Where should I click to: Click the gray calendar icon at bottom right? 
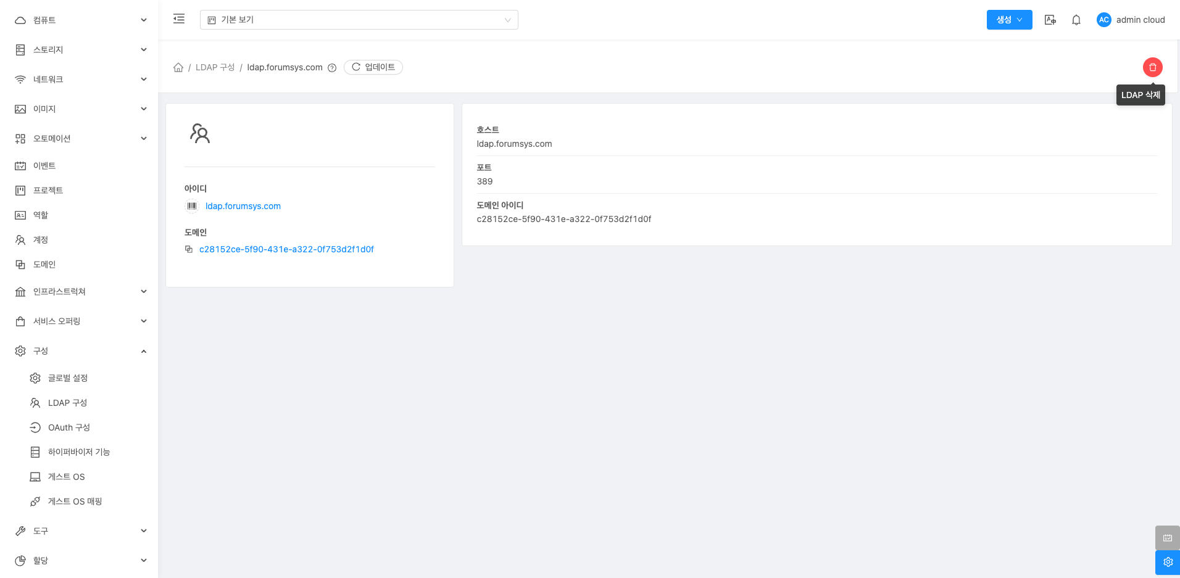[x=1167, y=538]
